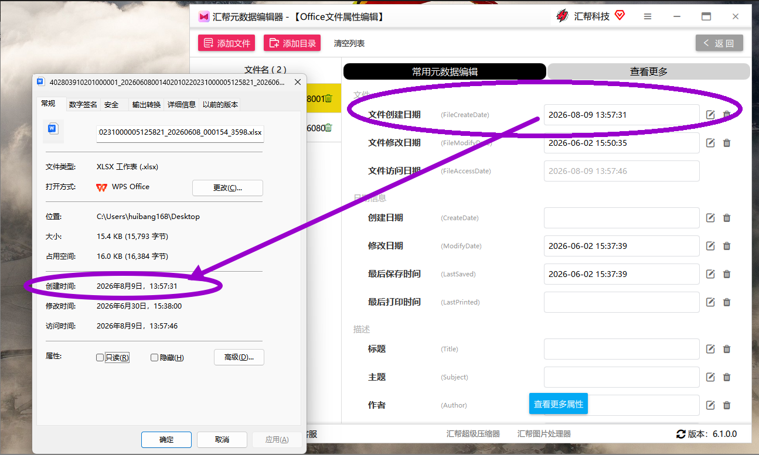Viewport: 759px width, 455px height.
Task: Click the edit icon for FileModifyDate
Action: 710,143
